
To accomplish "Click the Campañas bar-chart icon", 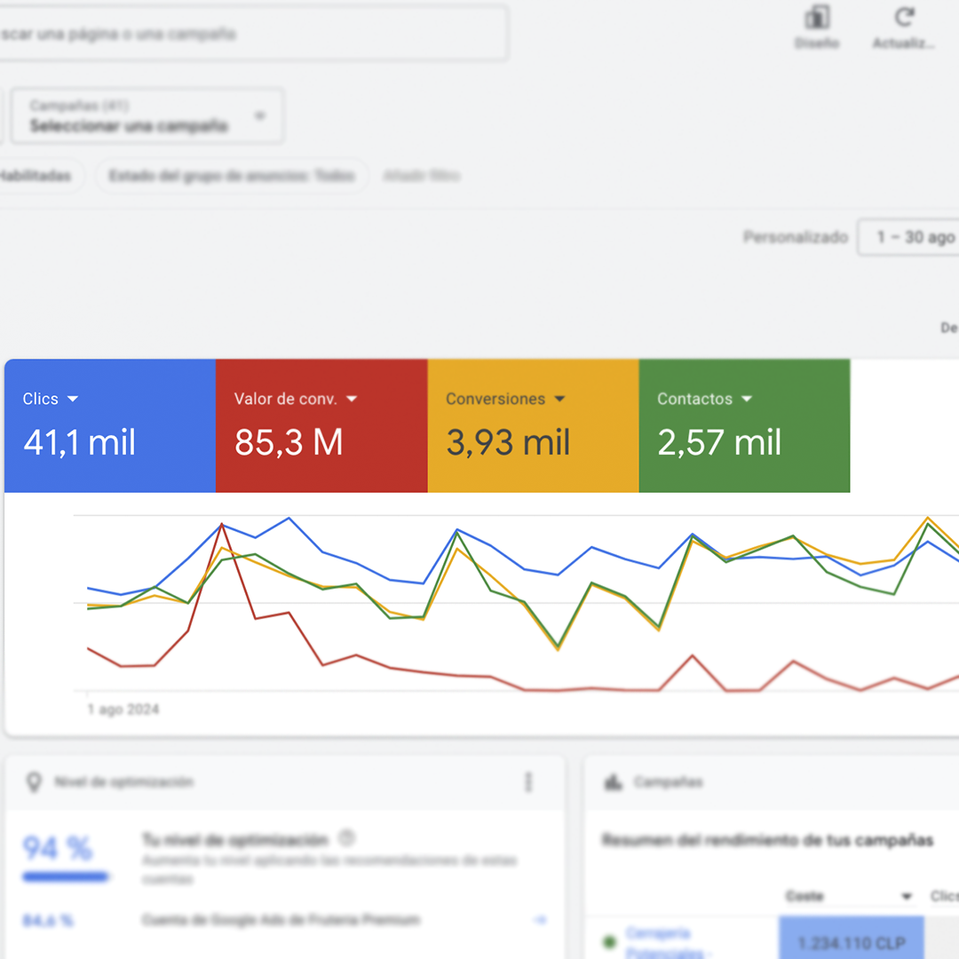I will (613, 781).
